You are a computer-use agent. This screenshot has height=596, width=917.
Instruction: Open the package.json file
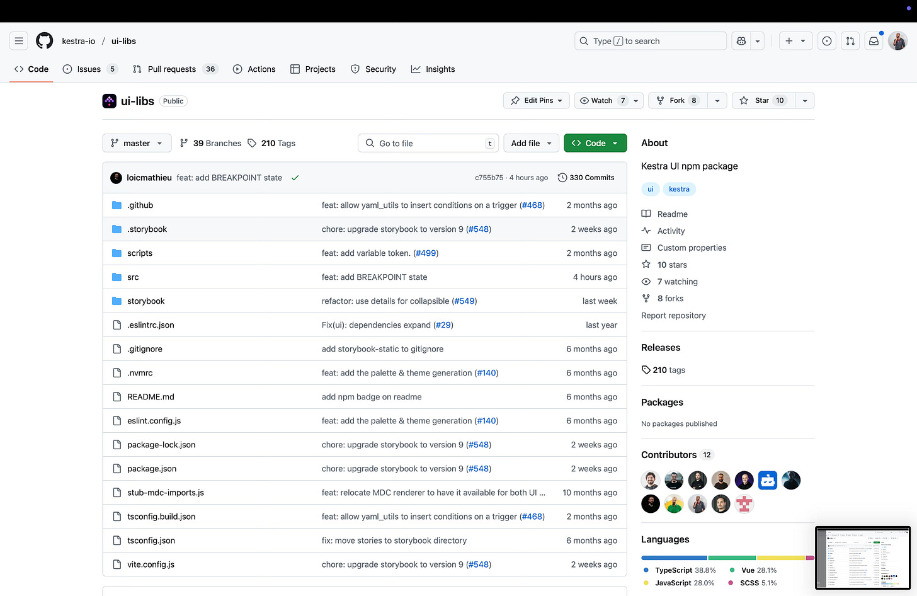[x=152, y=469]
